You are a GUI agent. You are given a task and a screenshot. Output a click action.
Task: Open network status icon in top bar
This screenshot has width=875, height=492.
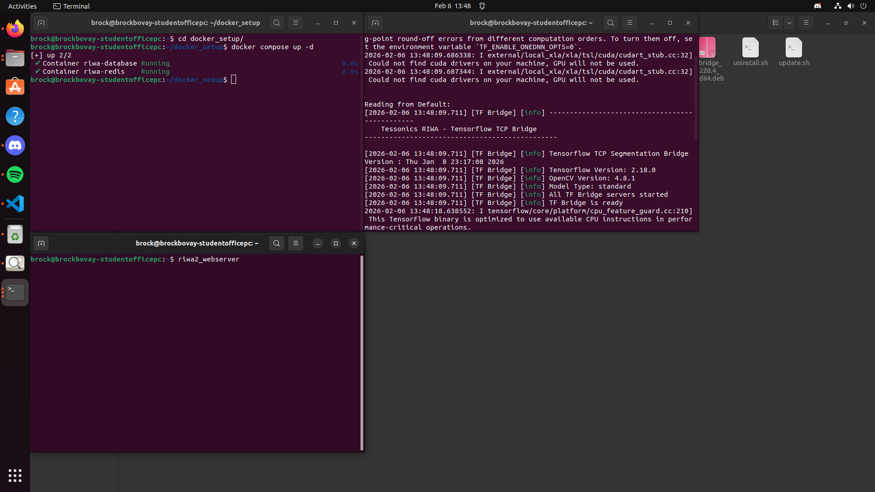tap(838, 6)
